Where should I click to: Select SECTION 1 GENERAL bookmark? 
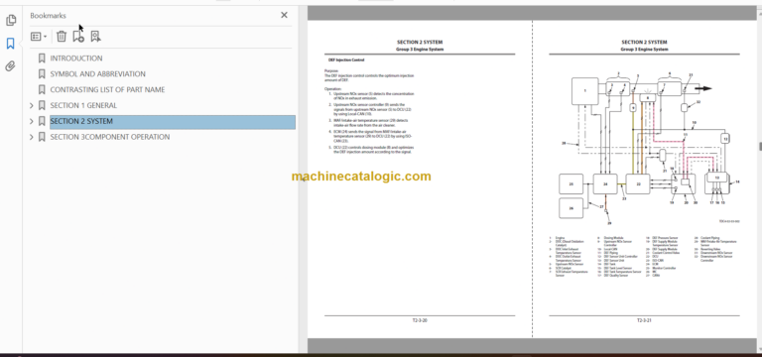(83, 105)
